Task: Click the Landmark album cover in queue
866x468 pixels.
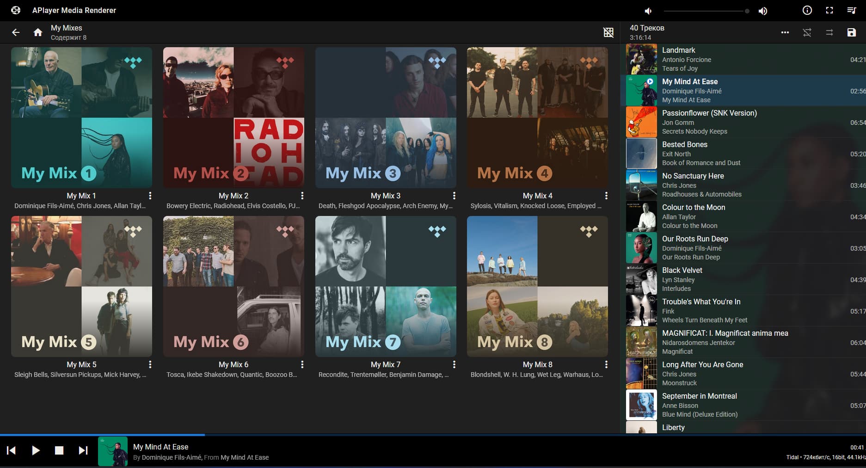Action: click(x=641, y=59)
